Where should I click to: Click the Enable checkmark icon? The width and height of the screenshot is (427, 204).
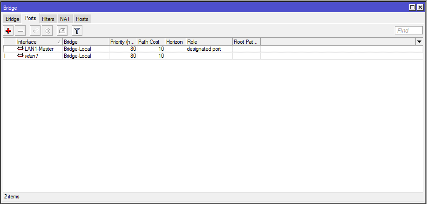[x=35, y=31]
